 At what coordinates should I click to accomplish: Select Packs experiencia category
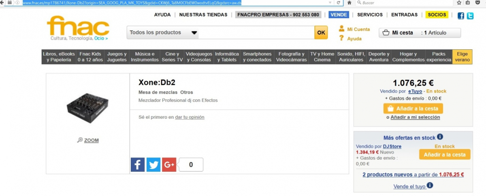coord(439,57)
